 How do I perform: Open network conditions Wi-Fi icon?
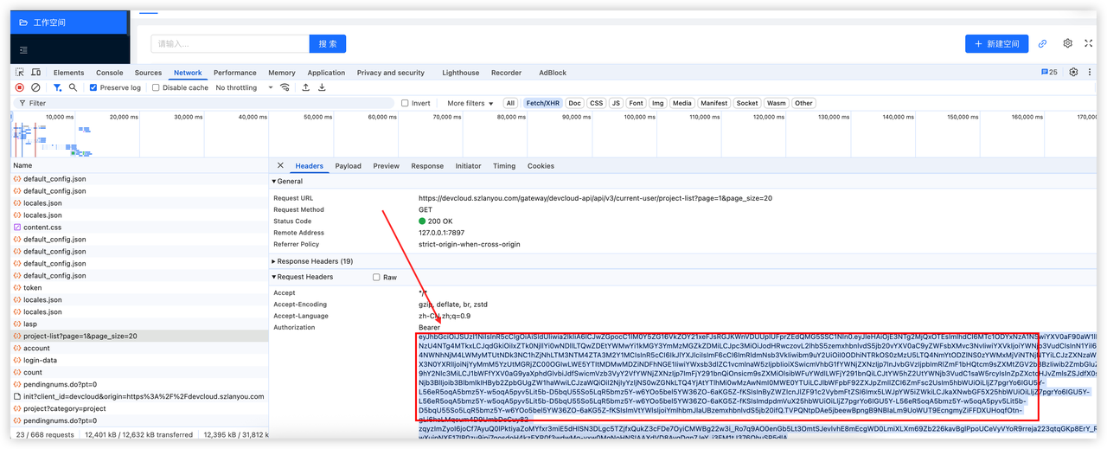(x=285, y=87)
